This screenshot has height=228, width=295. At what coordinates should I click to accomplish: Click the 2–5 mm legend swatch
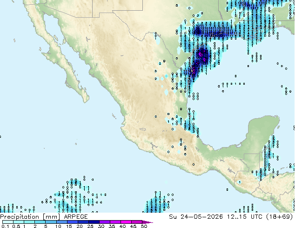click(x=40, y=222)
